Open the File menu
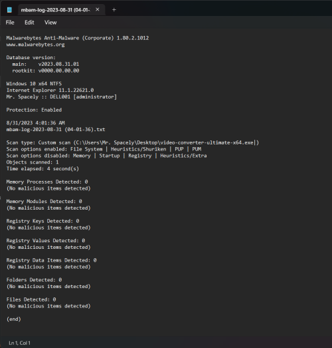 (x=10, y=23)
